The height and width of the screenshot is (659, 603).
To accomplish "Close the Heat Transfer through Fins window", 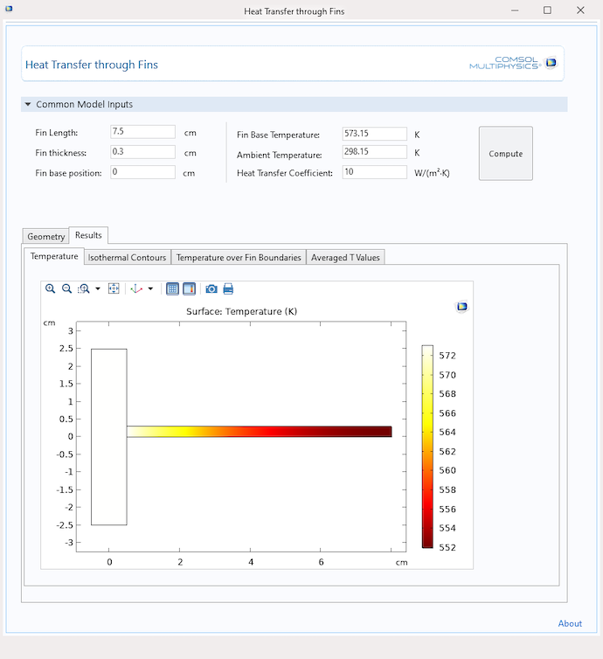I will pyautogui.click(x=580, y=10).
